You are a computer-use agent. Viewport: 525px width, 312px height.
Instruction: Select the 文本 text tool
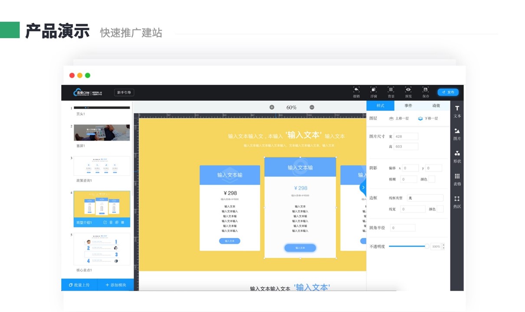[x=457, y=112]
